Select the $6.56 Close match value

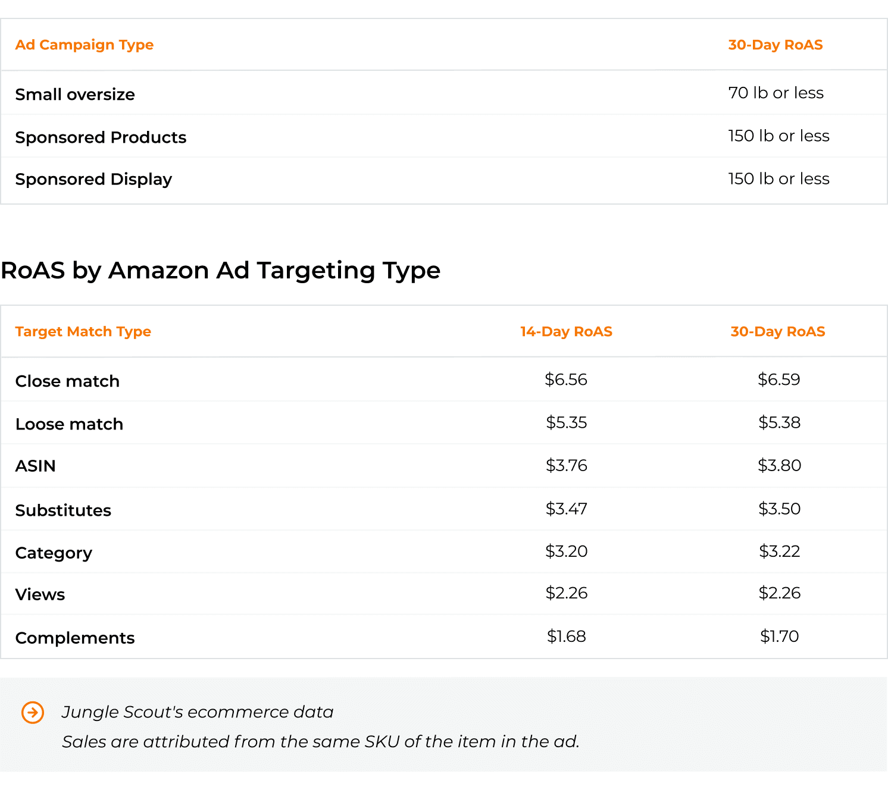click(566, 380)
